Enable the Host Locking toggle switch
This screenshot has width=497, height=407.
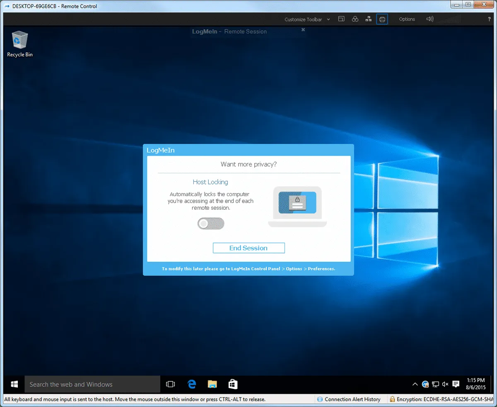point(210,224)
